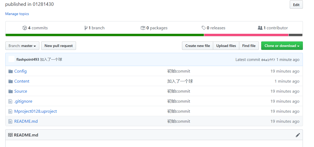Open latest commit hash 04a1ff7
This screenshot has width=314, height=147.
point(268,60)
